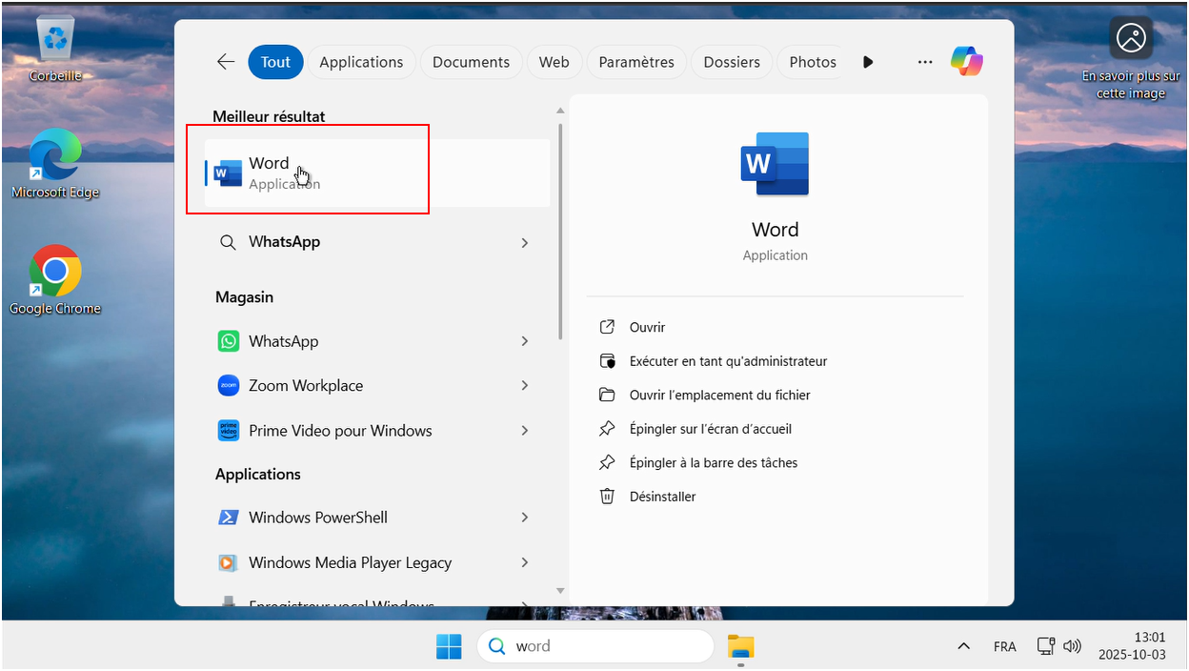Show more filter tabs with arrow
Screen dimensions: 1189x671
pos(868,62)
